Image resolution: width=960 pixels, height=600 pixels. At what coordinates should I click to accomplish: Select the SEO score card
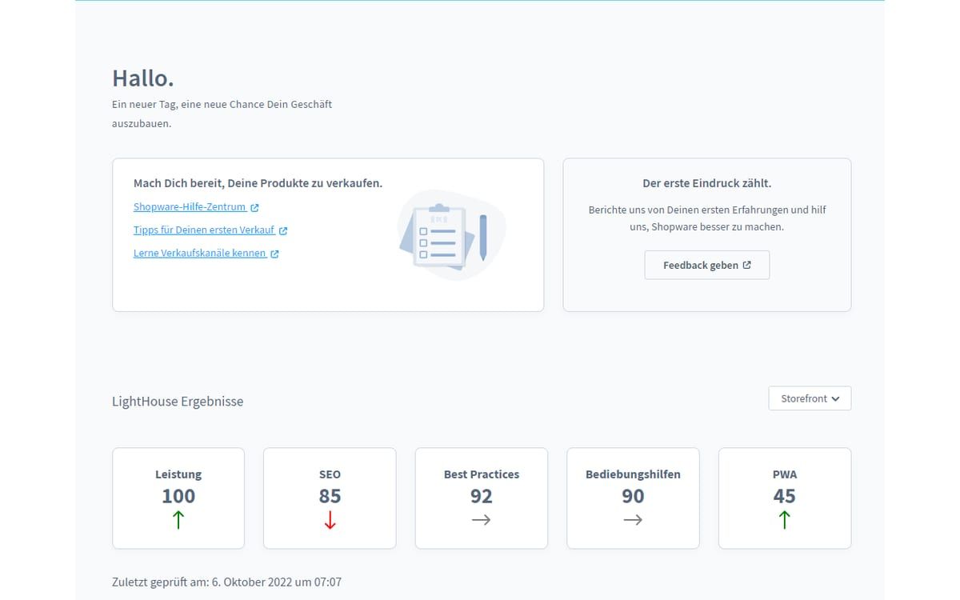pos(330,498)
